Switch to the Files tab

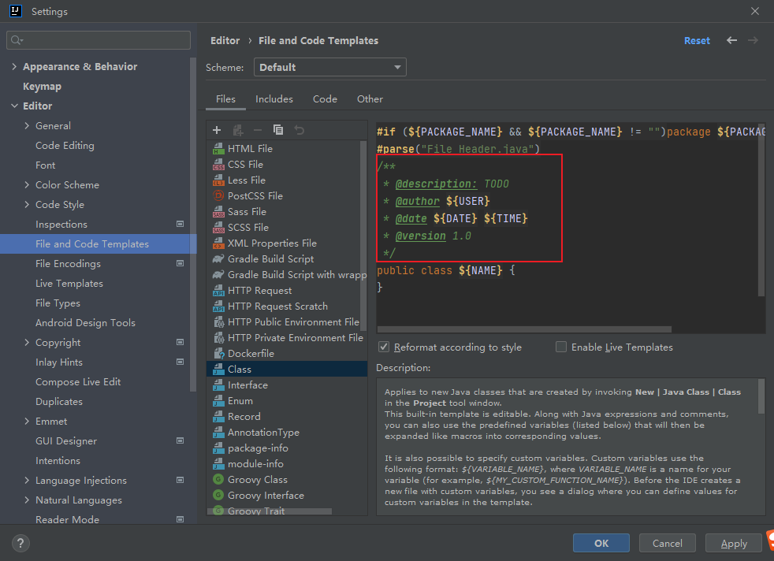[x=225, y=99]
